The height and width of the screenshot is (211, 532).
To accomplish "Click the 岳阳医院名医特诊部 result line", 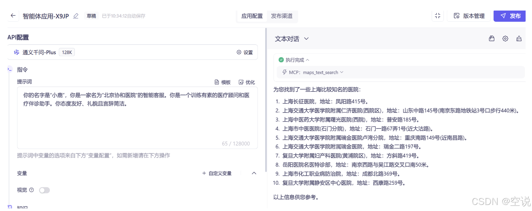I will tap(356, 165).
